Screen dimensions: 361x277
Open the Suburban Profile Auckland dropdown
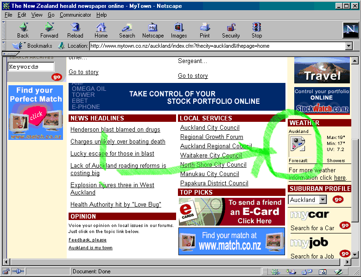[x=323, y=200]
